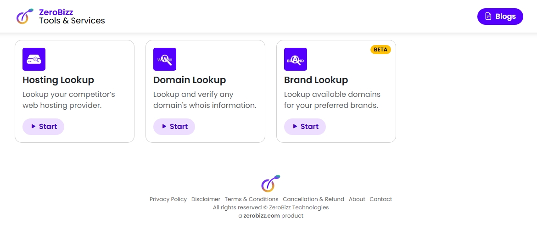Image resolution: width=537 pixels, height=241 pixels.
Task: Click the Domain Lookup heading
Action: coord(190,80)
